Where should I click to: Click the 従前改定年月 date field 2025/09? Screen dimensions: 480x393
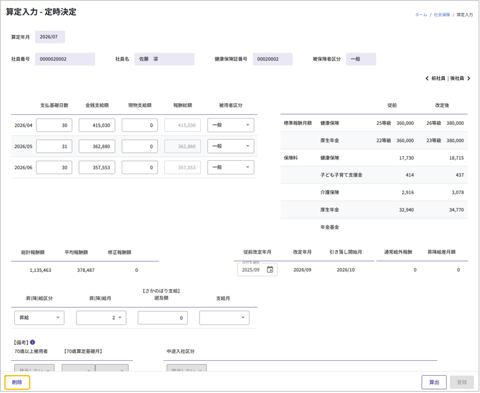pos(251,270)
